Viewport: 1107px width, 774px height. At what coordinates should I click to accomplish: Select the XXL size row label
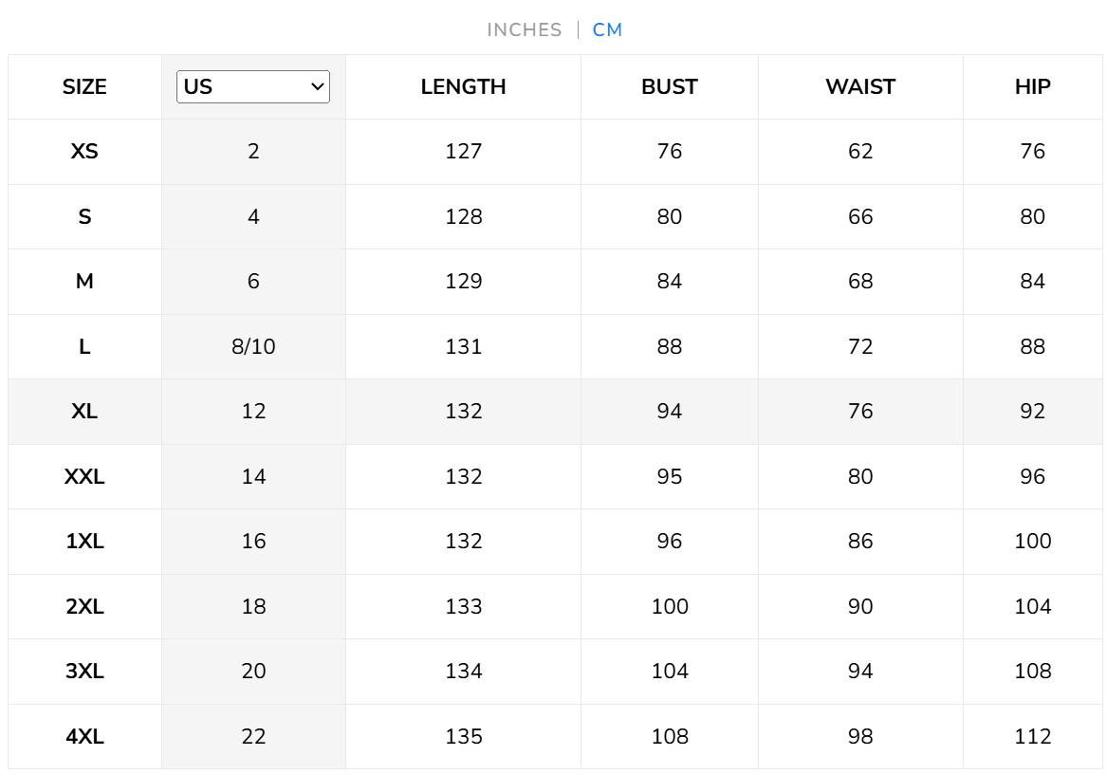84,477
